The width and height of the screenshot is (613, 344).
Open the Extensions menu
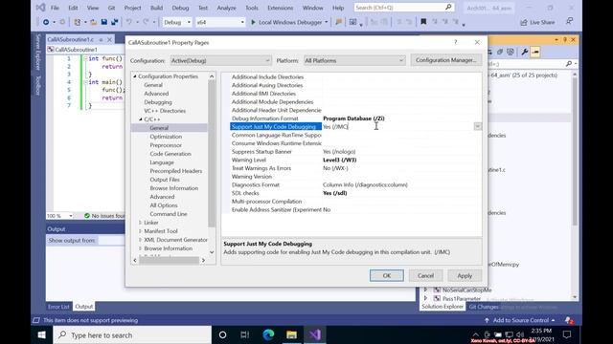(x=280, y=8)
